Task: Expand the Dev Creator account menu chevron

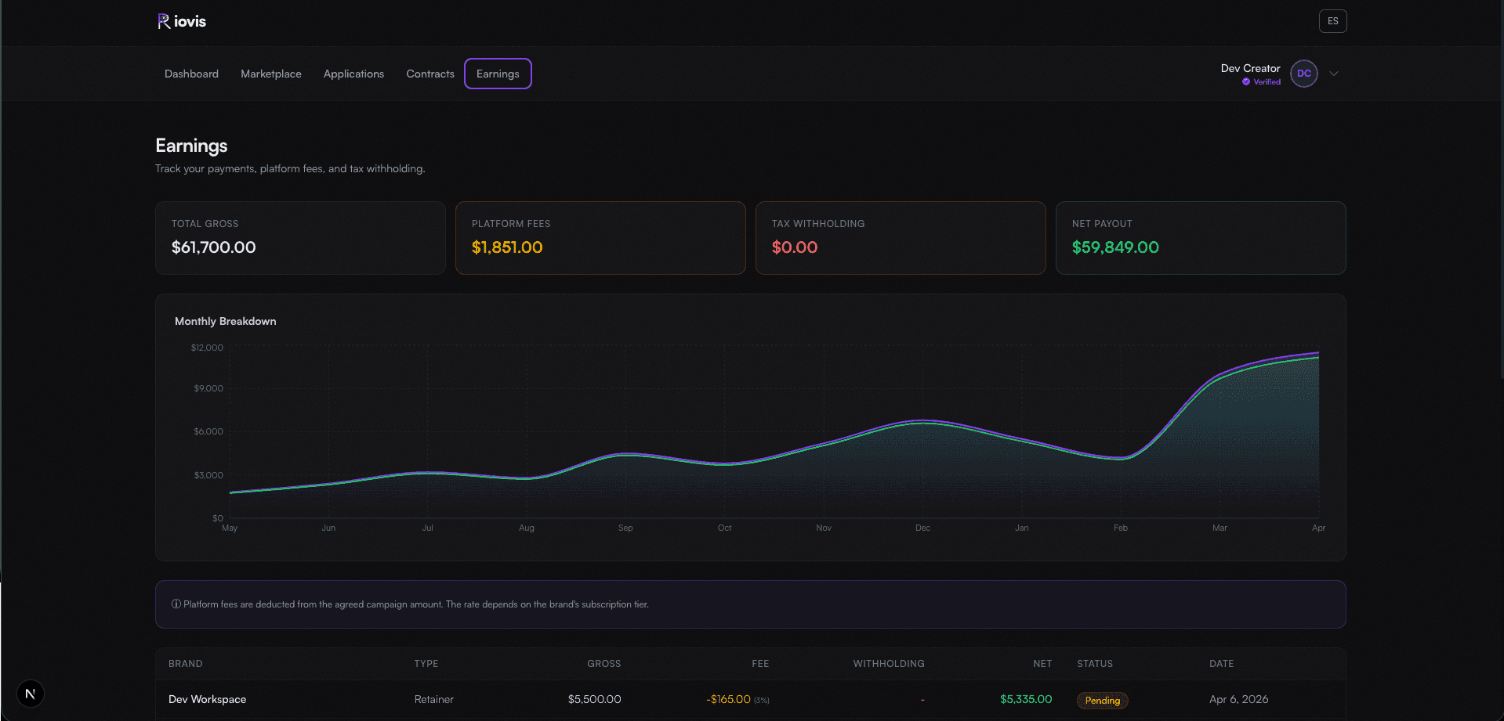Action: pos(1334,74)
